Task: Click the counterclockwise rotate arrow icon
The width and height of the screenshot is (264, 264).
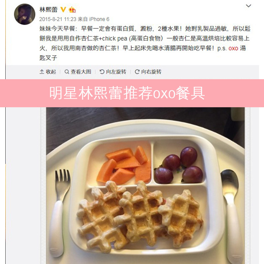Action: (102, 72)
